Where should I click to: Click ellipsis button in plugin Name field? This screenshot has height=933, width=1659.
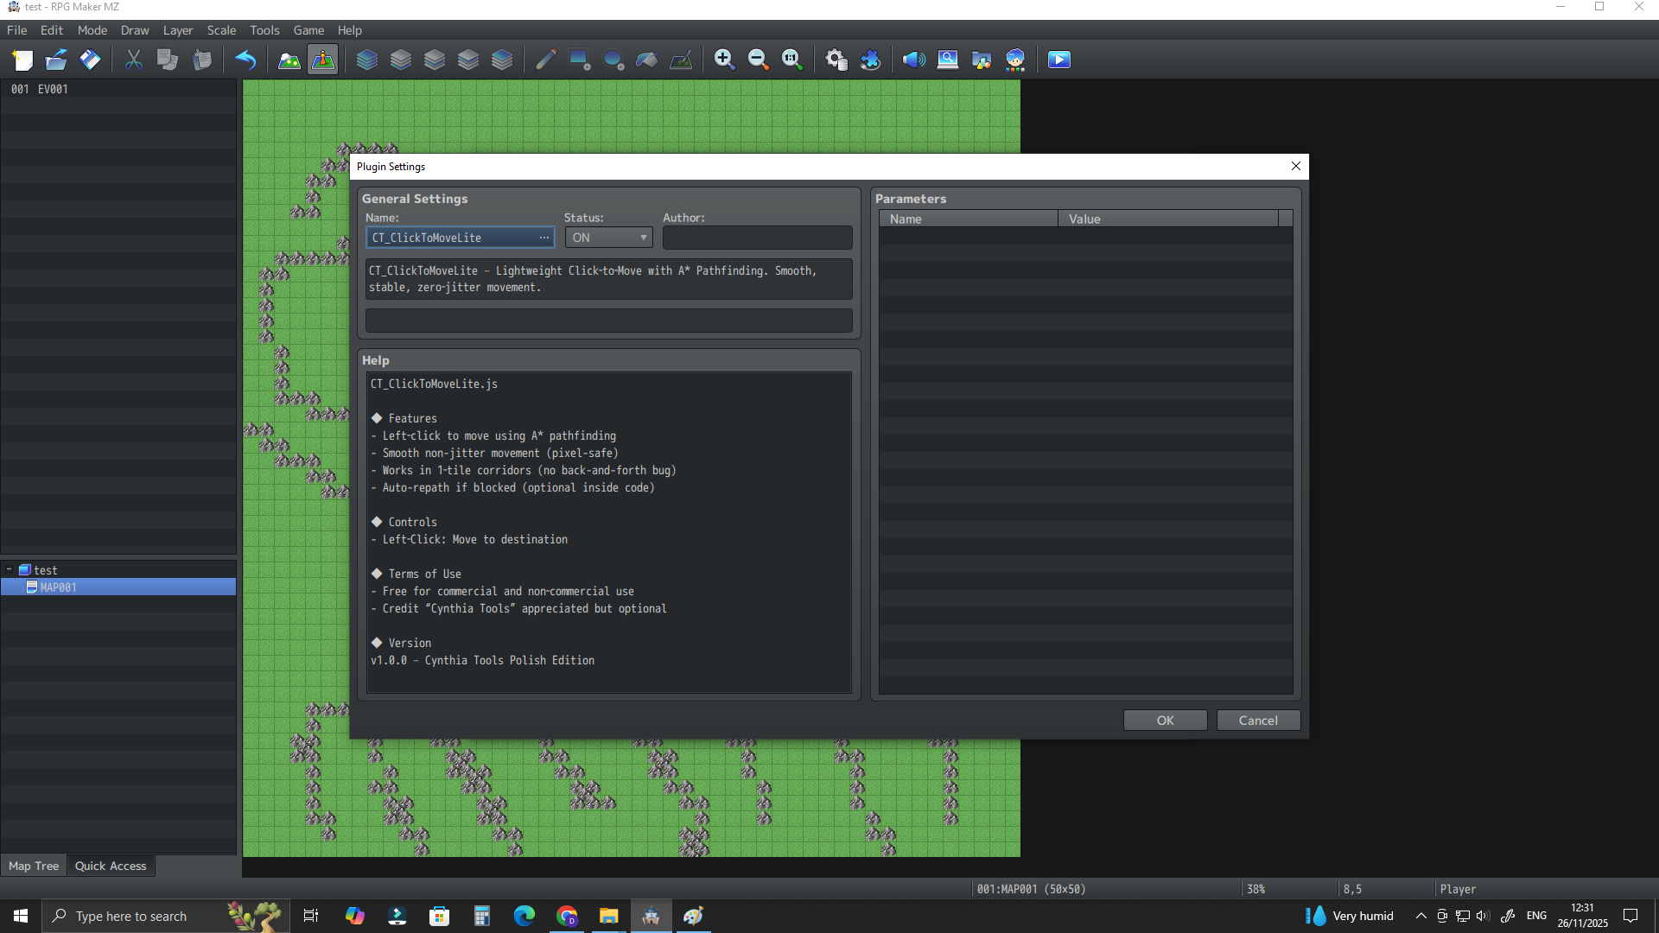click(543, 238)
